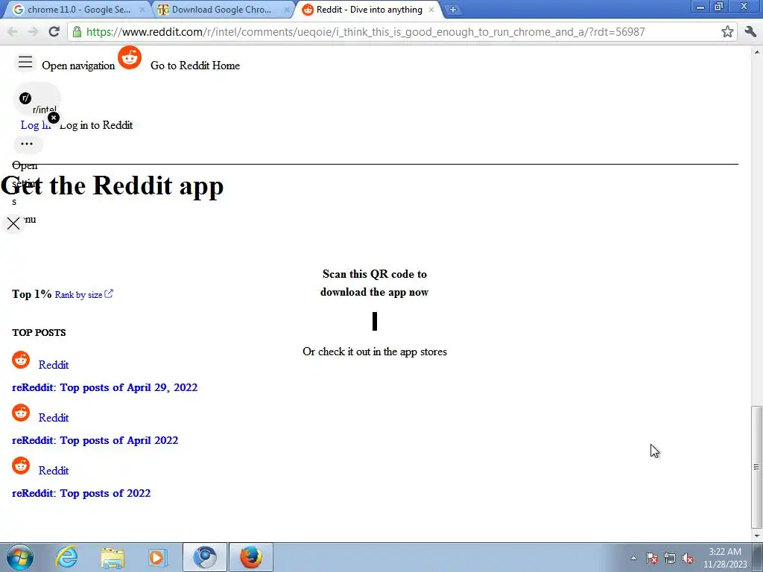Open the hamburger navigation menu icon
763x572 pixels.
[x=25, y=63]
